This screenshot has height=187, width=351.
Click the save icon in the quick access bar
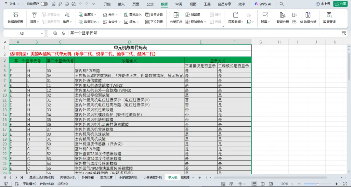(53, 4)
